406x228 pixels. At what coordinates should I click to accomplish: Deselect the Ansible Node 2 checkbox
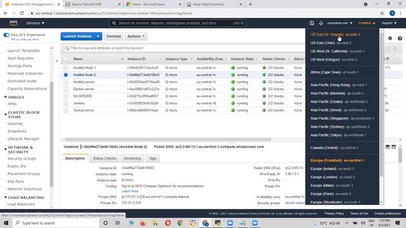[x=66, y=75]
